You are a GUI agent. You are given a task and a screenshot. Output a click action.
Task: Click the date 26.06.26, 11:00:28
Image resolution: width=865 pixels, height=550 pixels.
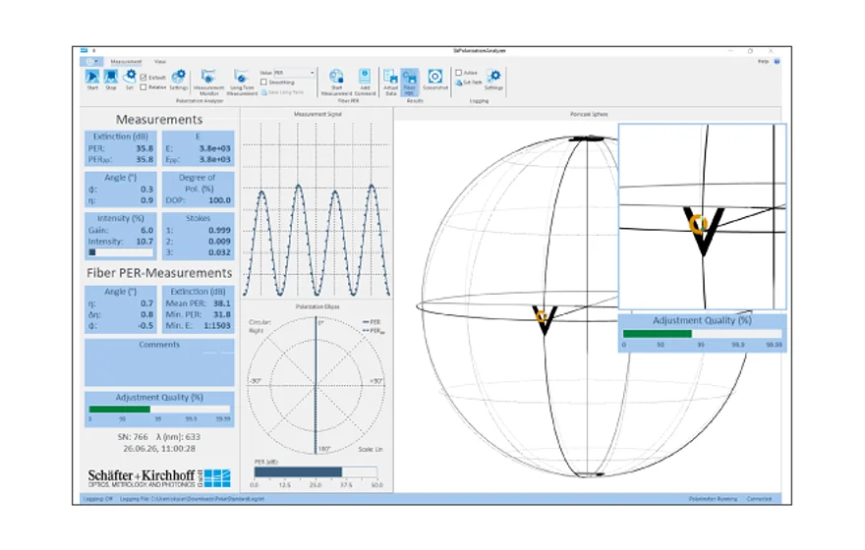(x=159, y=449)
